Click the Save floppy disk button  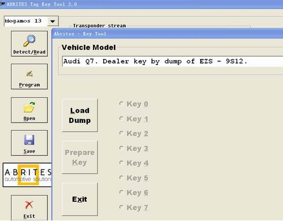pyautogui.click(x=29, y=143)
